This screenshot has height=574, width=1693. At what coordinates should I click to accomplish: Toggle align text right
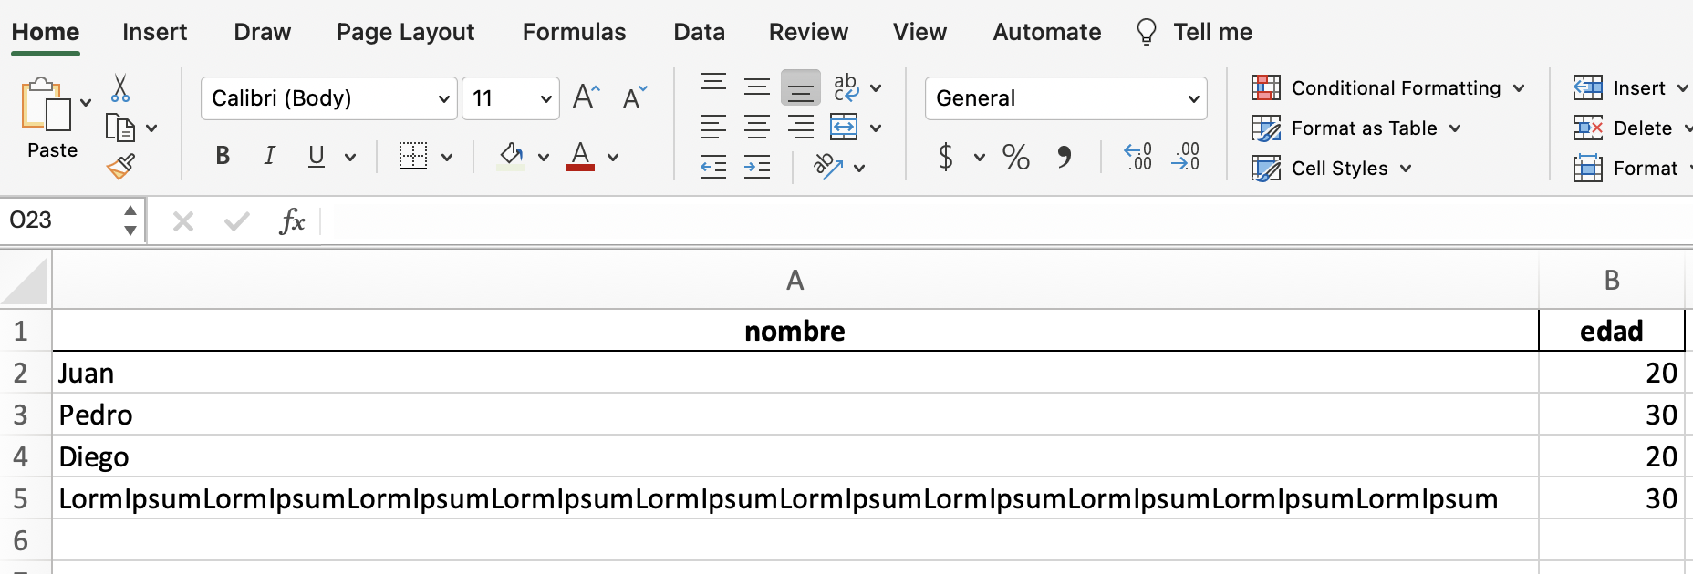801,127
